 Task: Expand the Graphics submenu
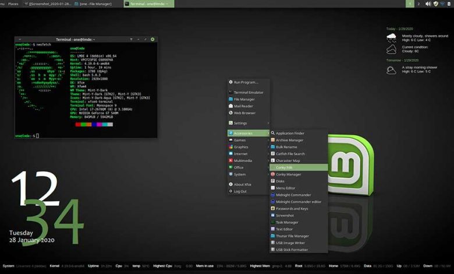coord(249,147)
